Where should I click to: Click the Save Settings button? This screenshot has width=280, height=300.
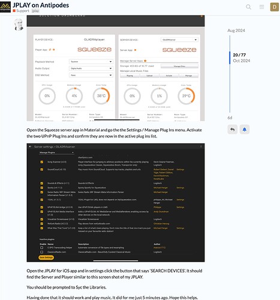point(46,257)
